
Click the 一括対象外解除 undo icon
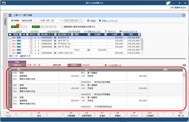[x=65, y=31]
